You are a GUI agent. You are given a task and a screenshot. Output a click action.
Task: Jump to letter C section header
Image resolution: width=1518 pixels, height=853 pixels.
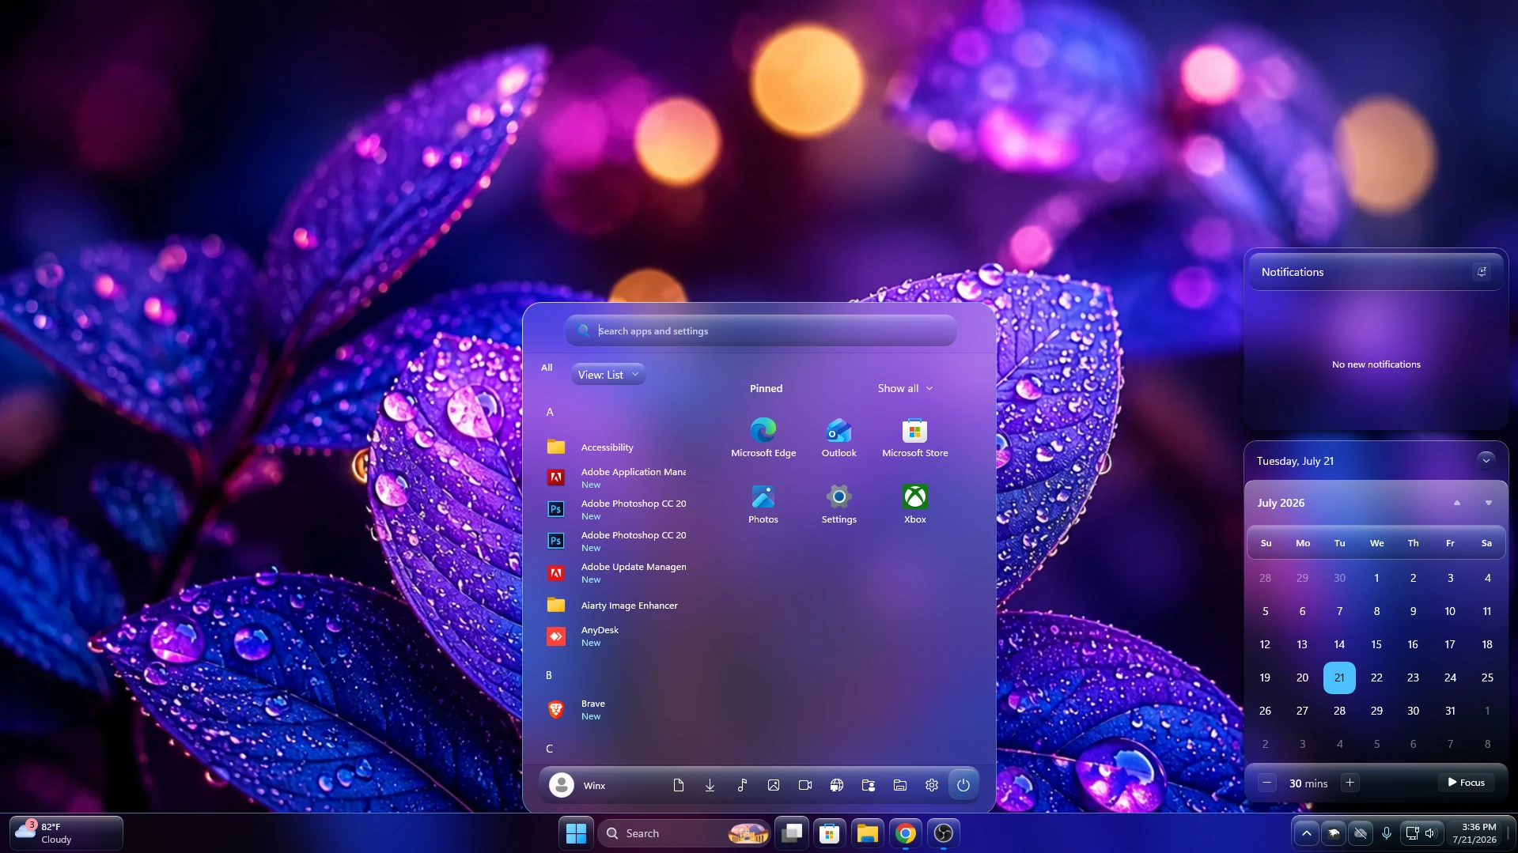[549, 749]
